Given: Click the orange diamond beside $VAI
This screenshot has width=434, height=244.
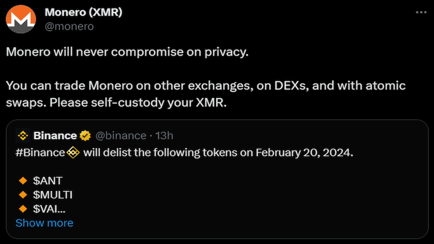Looking at the screenshot, I should (x=23, y=209).
